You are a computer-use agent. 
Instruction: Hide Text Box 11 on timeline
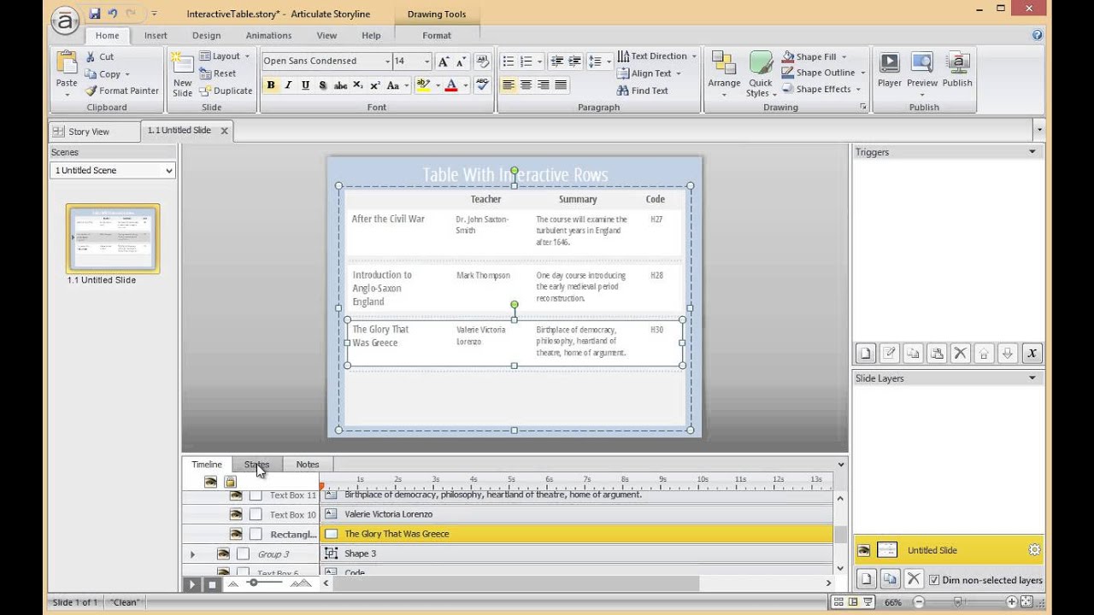coord(236,495)
